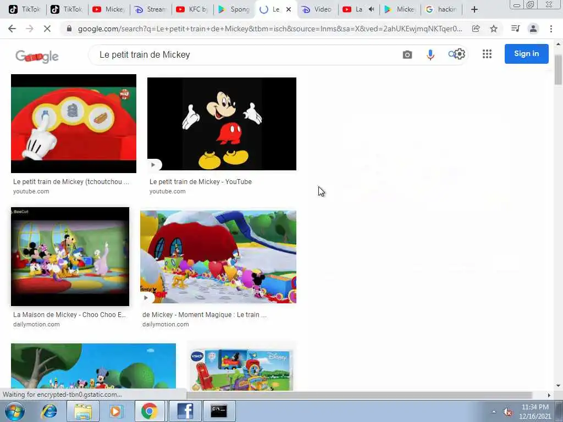Click the Google logo
Screen dimensions: 563x422
[37, 57]
